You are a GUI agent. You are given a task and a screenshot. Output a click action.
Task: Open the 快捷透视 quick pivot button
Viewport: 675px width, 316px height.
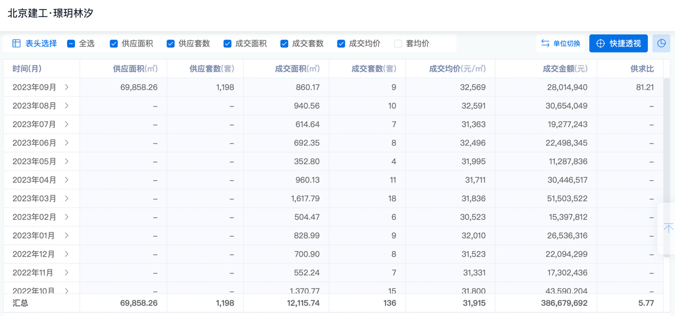coord(619,44)
